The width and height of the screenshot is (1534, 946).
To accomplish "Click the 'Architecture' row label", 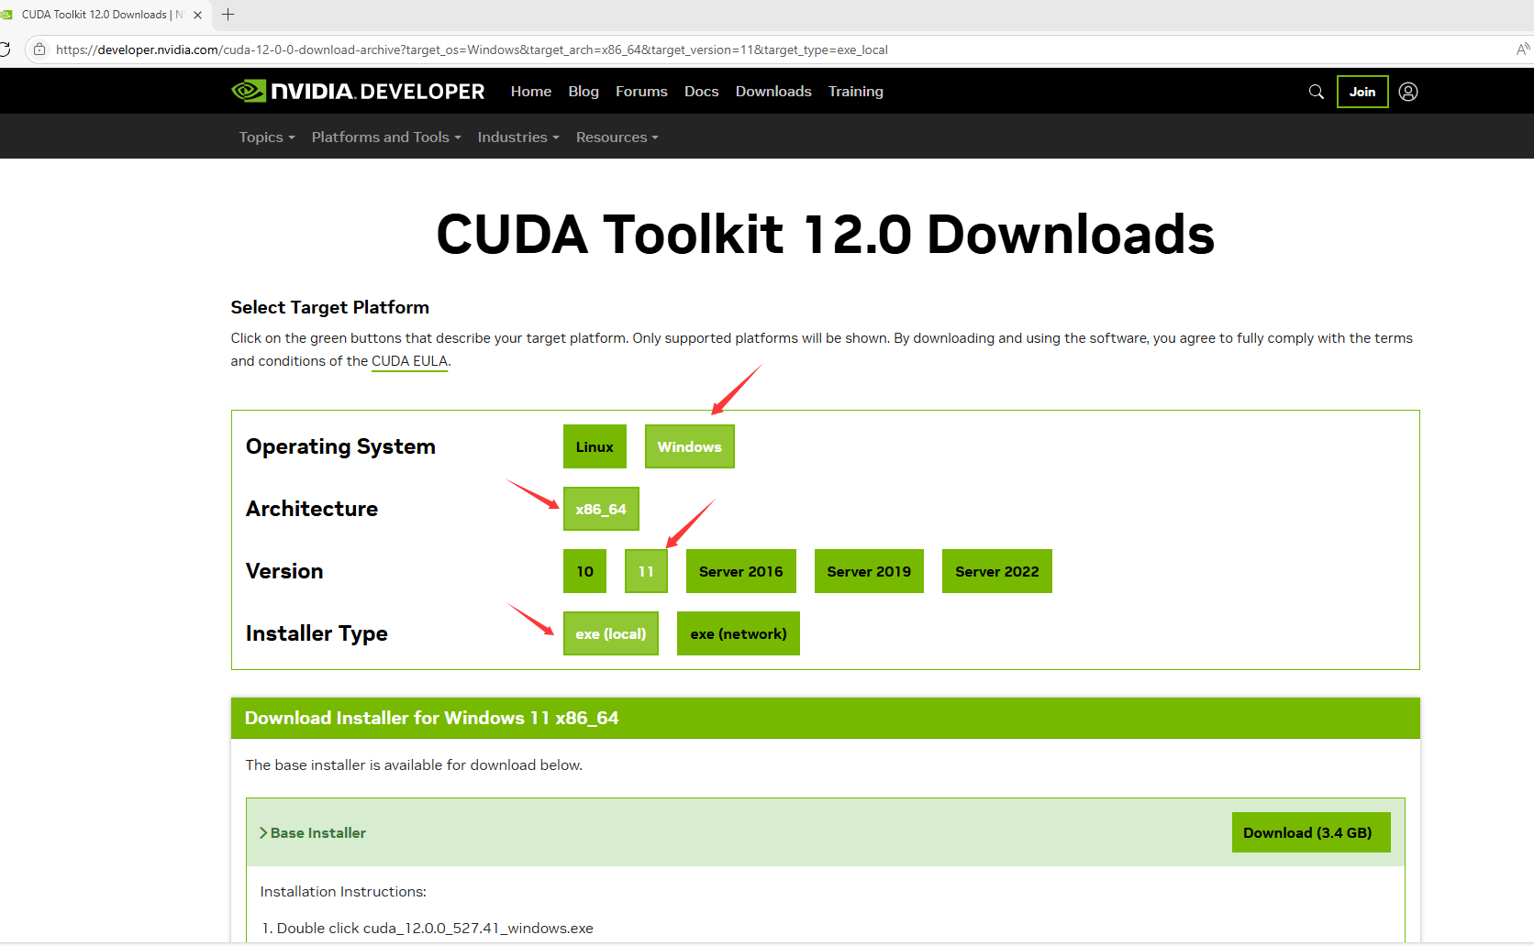I will (x=312, y=509).
